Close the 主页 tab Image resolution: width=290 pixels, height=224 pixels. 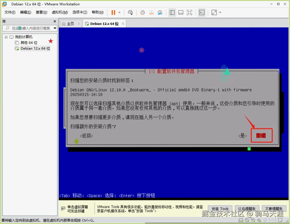tap(79, 24)
